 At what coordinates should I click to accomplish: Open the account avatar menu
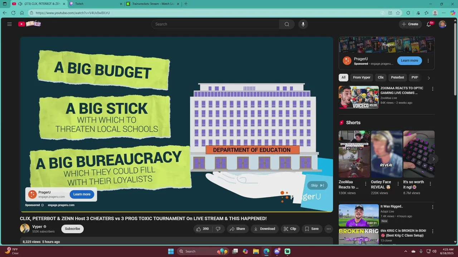(x=443, y=24)
